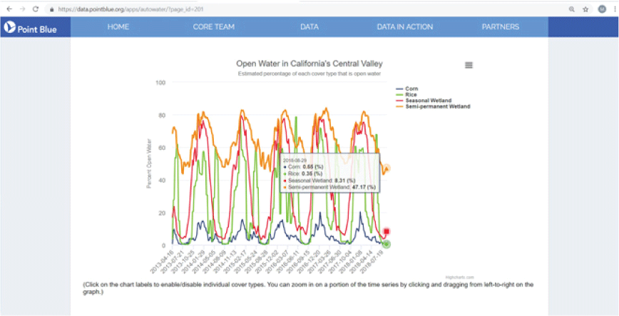Open the Chrome profile avatar
Screen dimensions: 619x316
click(601, 9)
